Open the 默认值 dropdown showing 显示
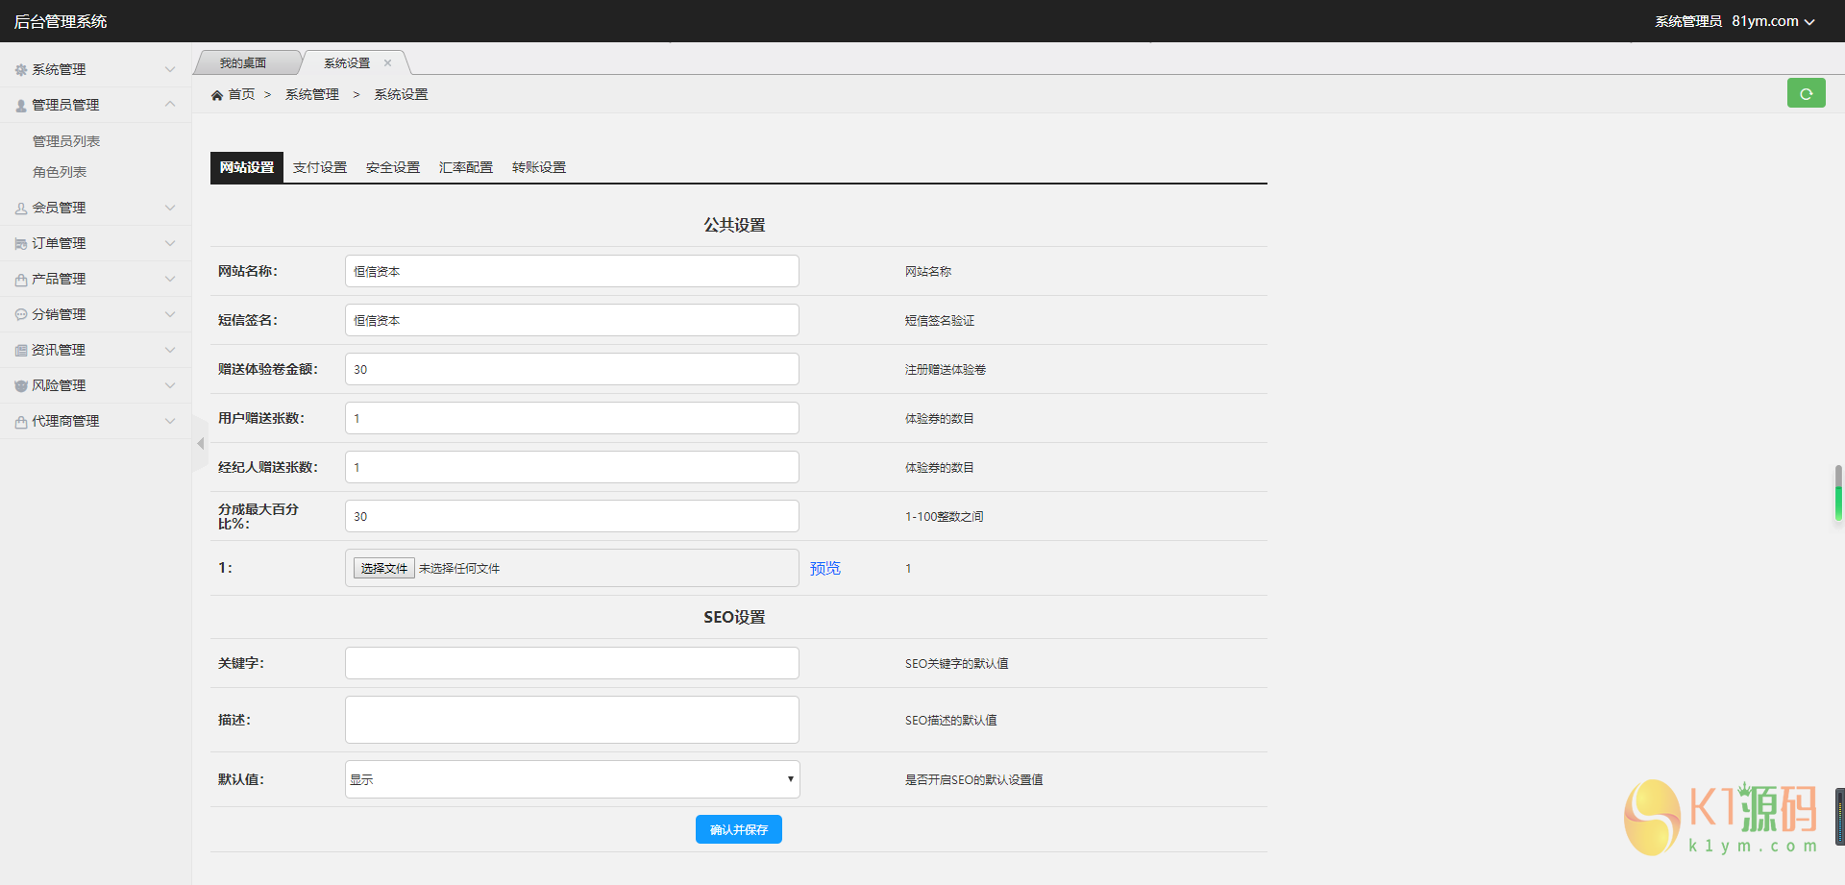The height and width of the screenshot is (885, 1845). click(x=572, y=779)
